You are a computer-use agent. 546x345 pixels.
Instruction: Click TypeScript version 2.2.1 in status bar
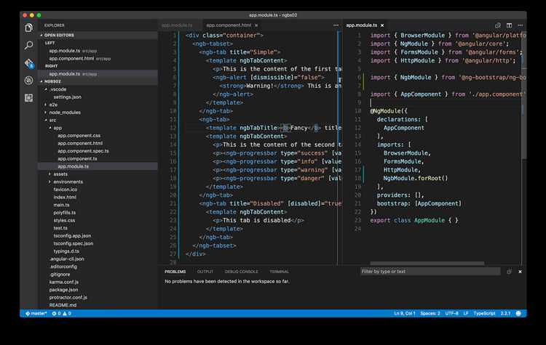(505, 313)
